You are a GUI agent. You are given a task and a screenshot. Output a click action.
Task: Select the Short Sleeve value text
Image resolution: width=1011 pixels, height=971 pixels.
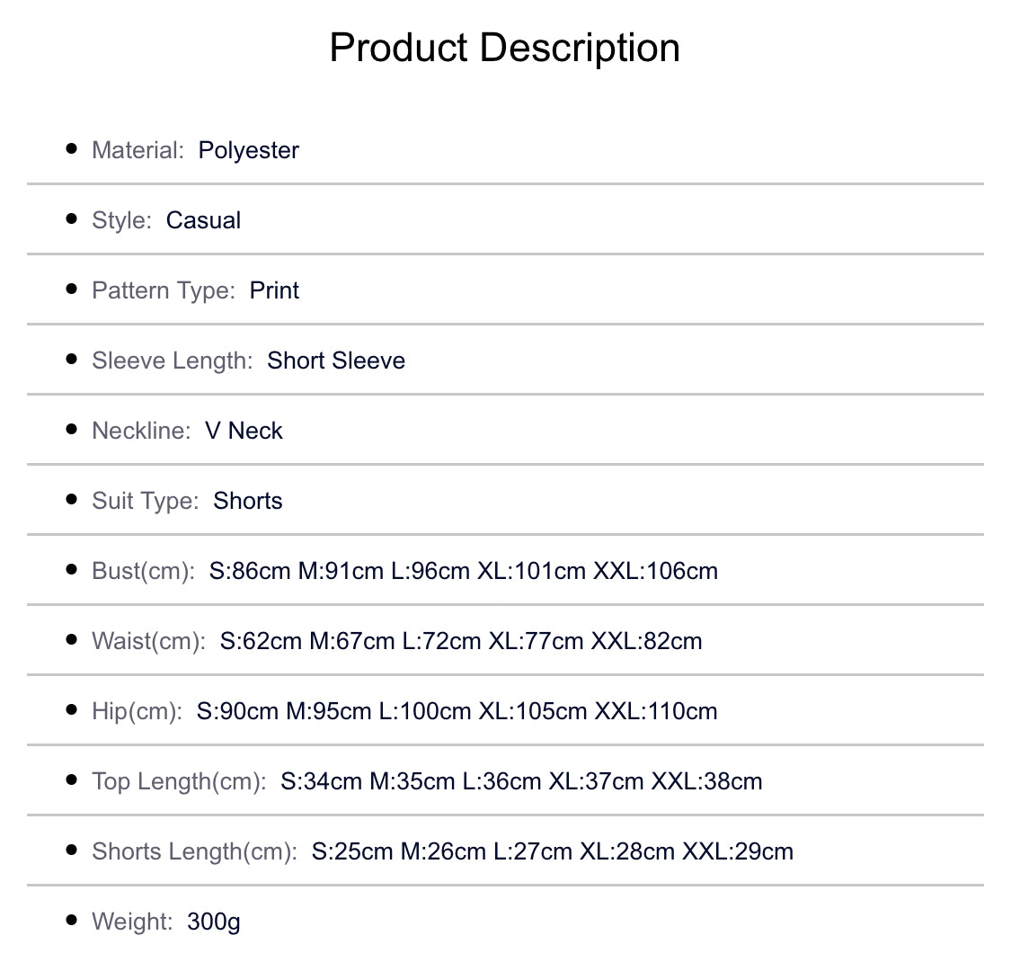[x=336, y=361]
